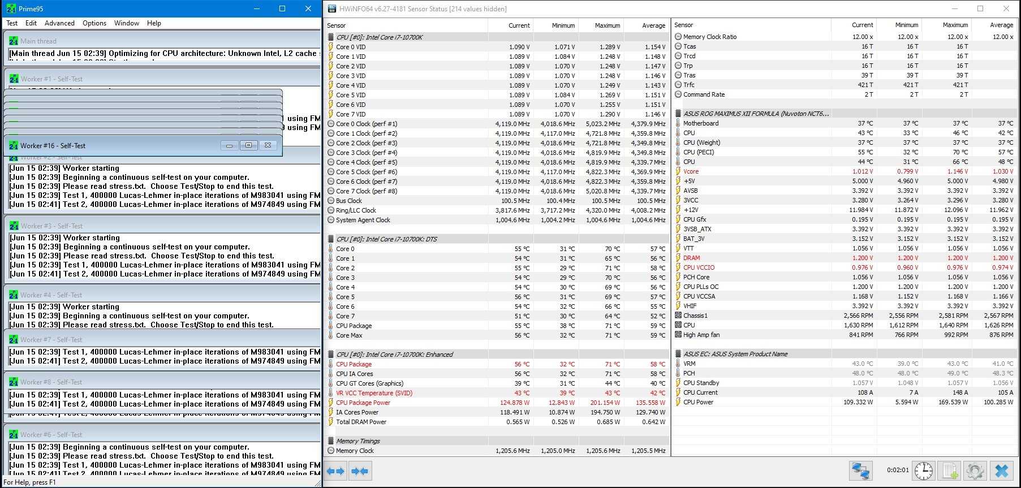Click the log file with green plus icon
1021x488 pixels.
pyautogui.click(x=950, y=470)
